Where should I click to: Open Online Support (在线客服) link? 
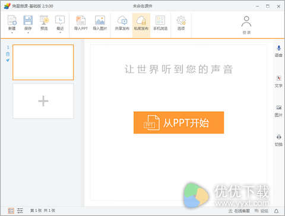[x=239, y=211]
